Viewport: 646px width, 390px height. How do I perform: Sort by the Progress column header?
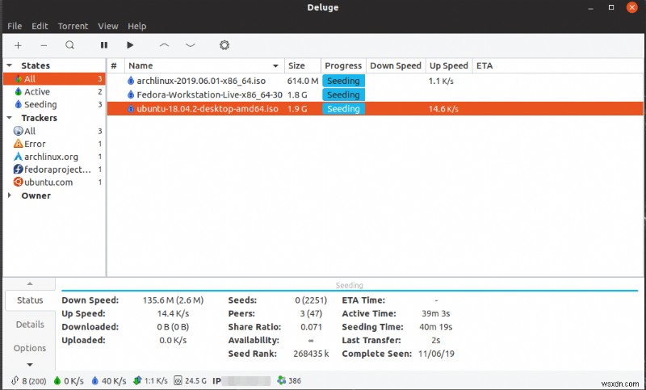click(343, 65)
